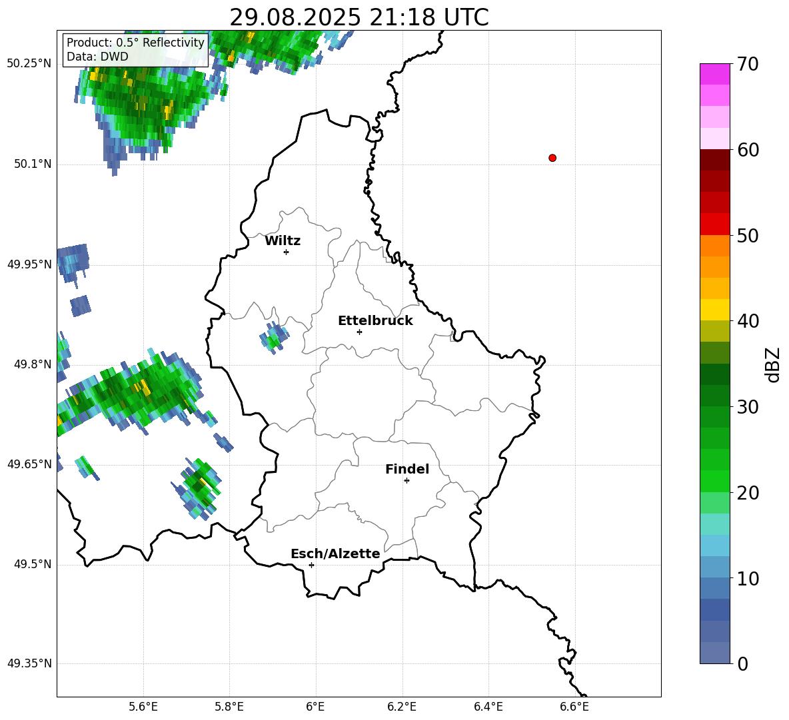Click the 0 tick label on colorbar
This screenshot has height=720, width=789.
pos(743,663)
